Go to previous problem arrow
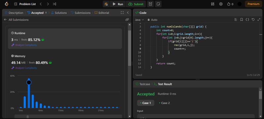 tap(41, 4)
